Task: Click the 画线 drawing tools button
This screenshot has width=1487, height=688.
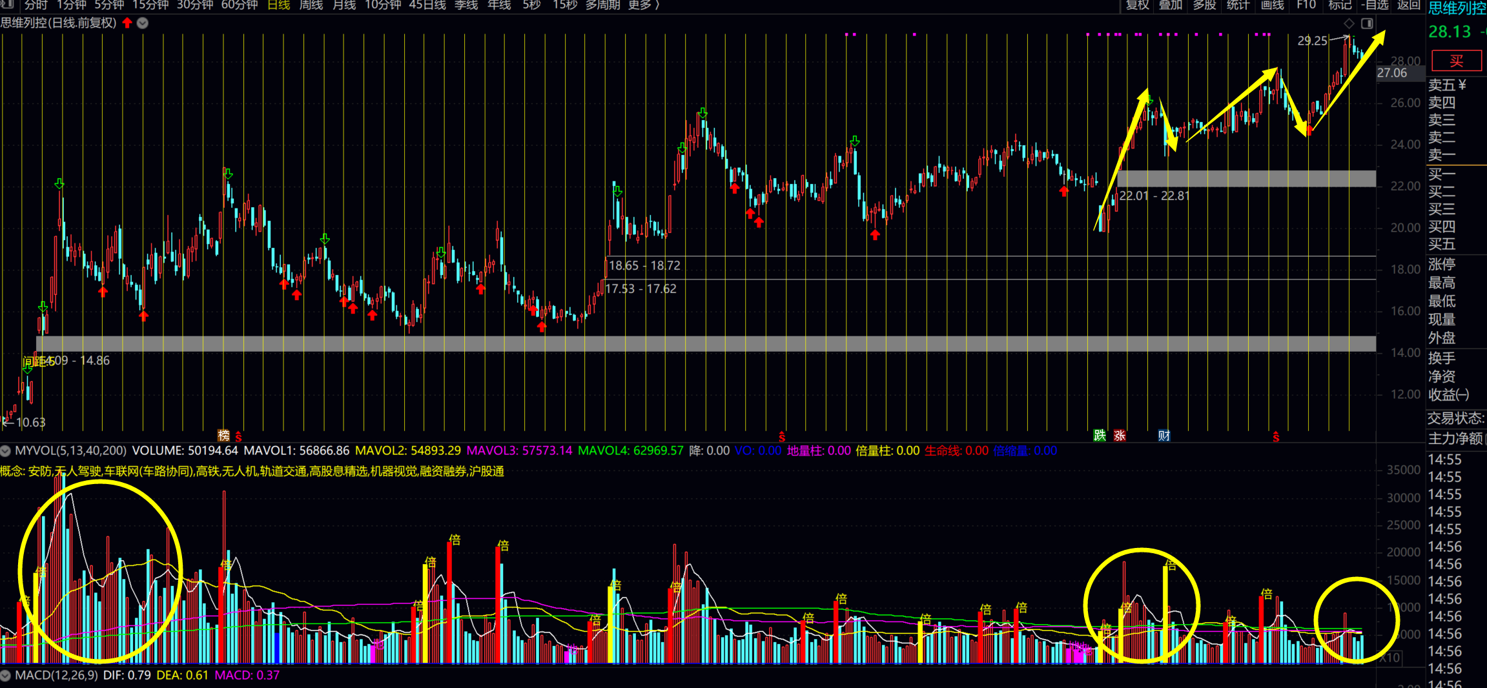Action: 1272,5
